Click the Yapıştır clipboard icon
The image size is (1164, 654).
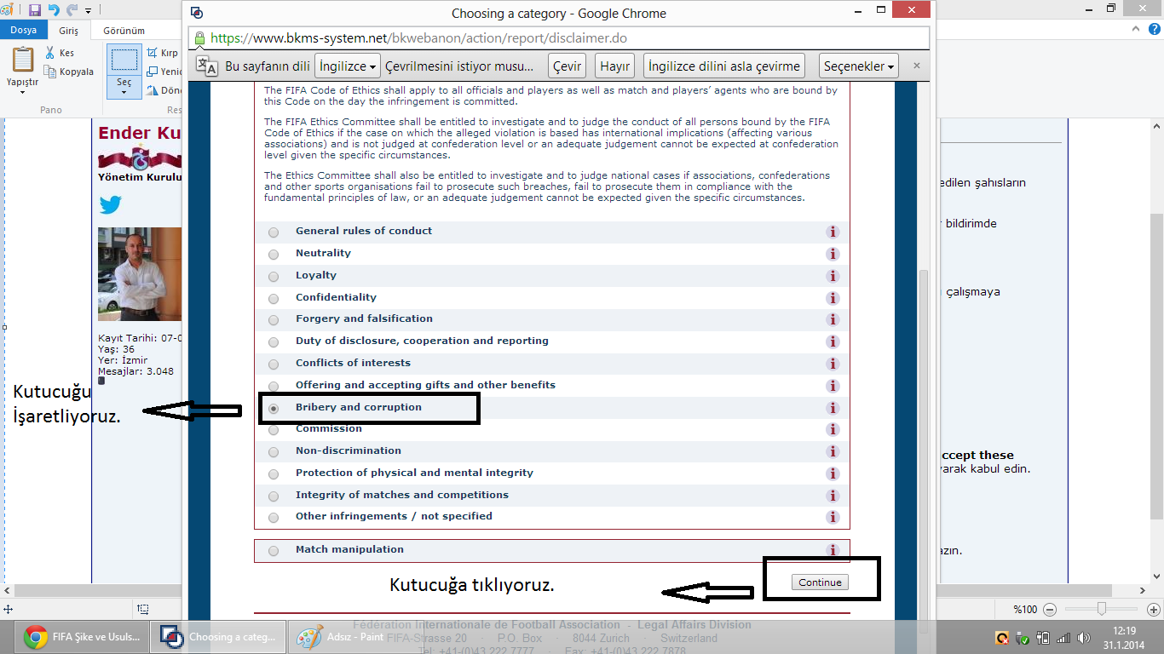23,60
